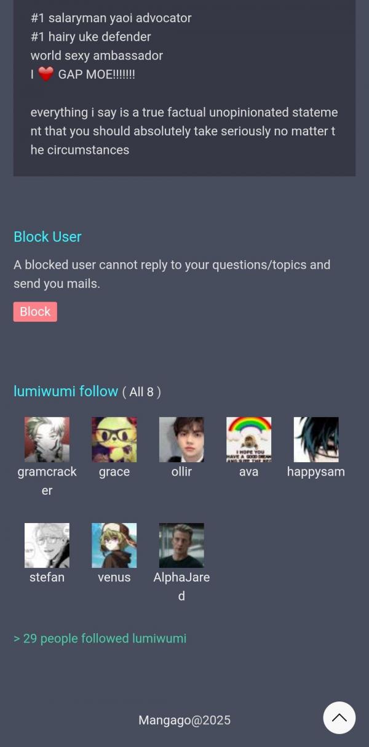Click the Mangago@2025 footer text
This screenshot has width=369, height=747.
click(184, 720)
